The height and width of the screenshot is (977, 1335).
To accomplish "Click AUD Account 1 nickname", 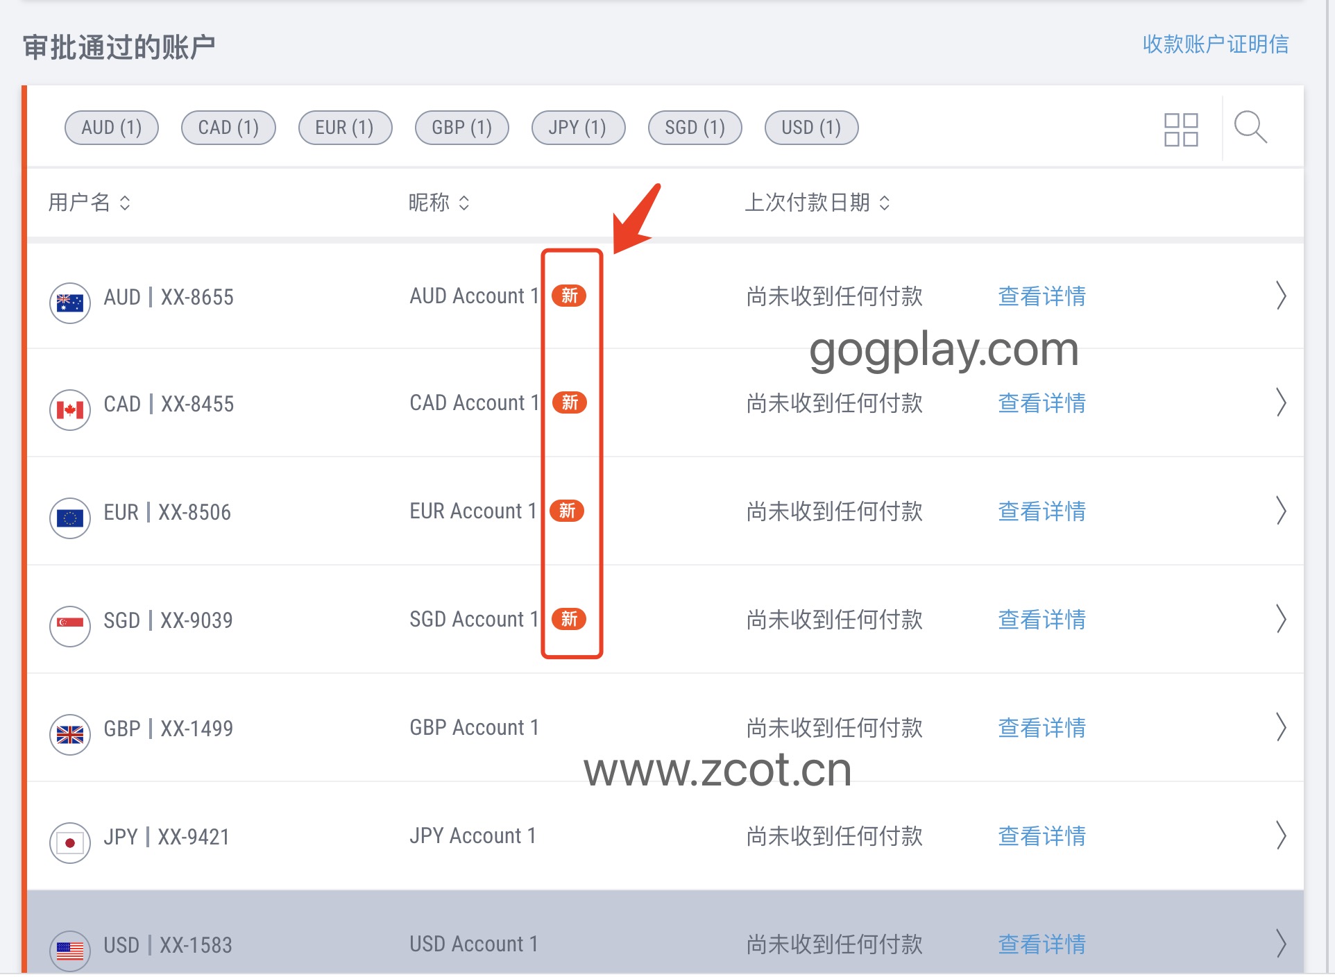I will tap(474, 296).
